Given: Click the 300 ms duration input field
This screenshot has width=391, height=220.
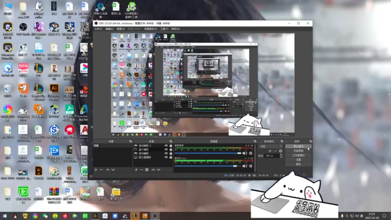Looking at the screenshot, I should [x=272, y=155].
